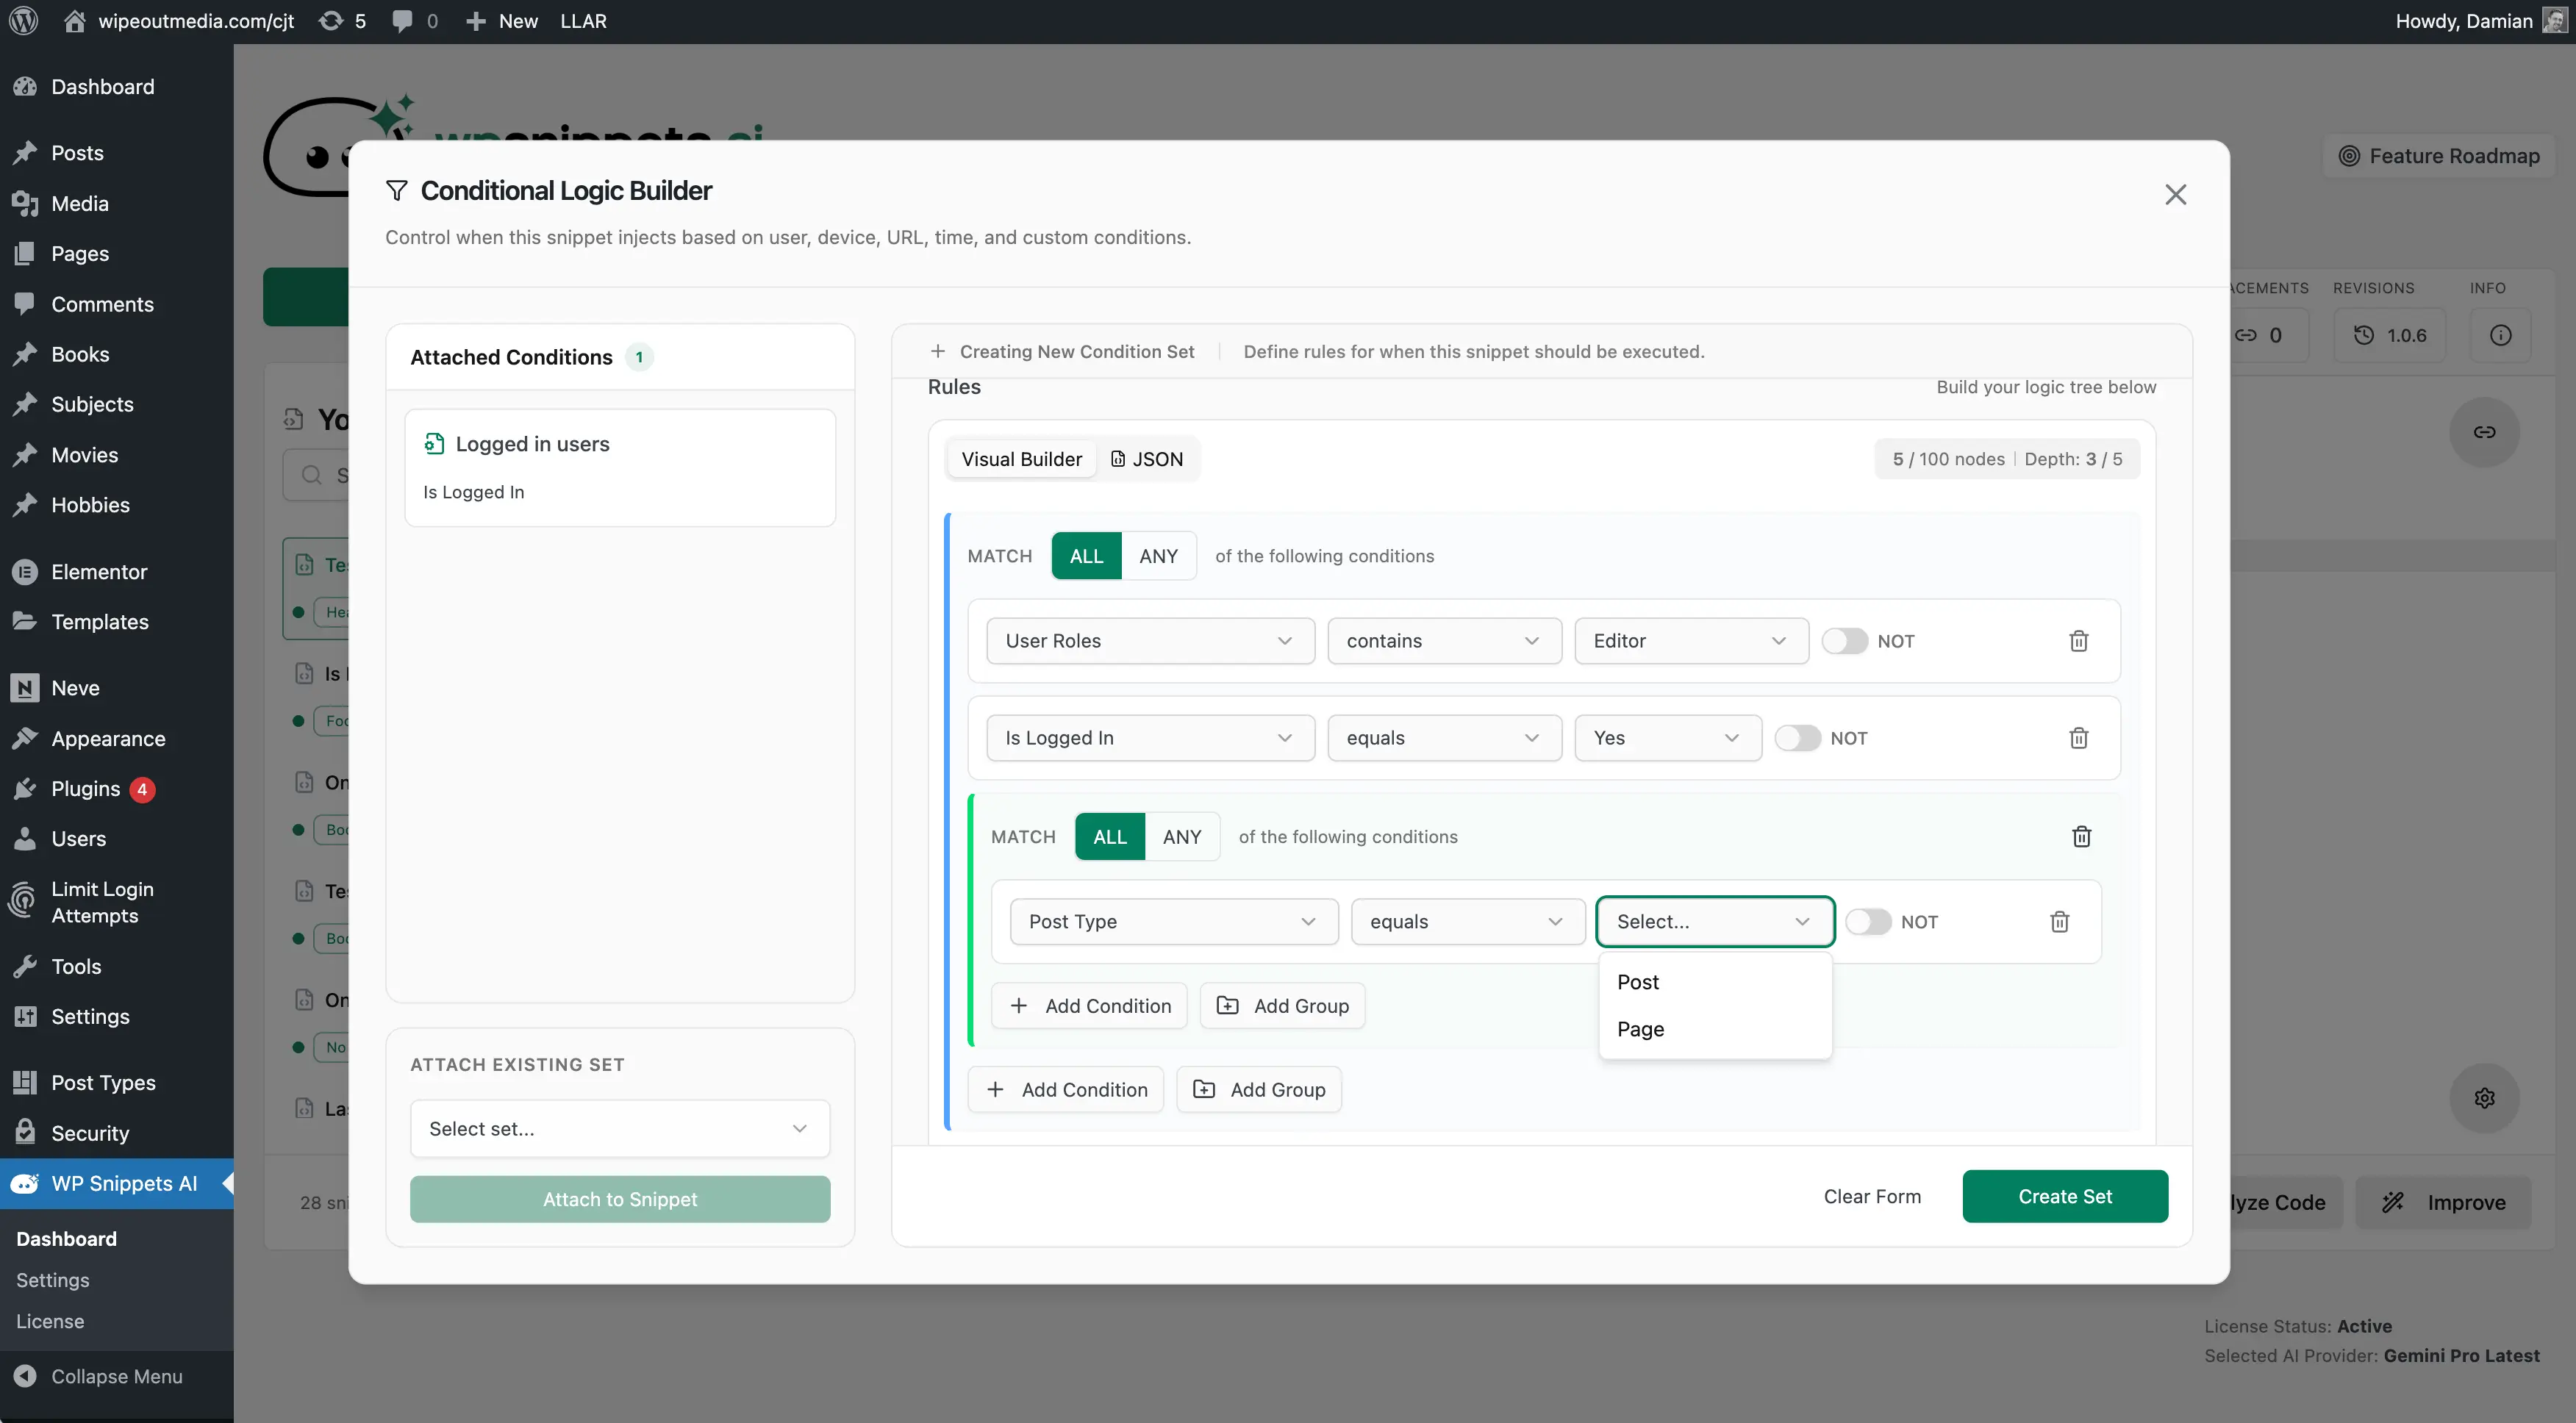Set nested group match to ANY
Image resolution: width=2576 pixels, height=1423 pixels.
[1182, 837]
